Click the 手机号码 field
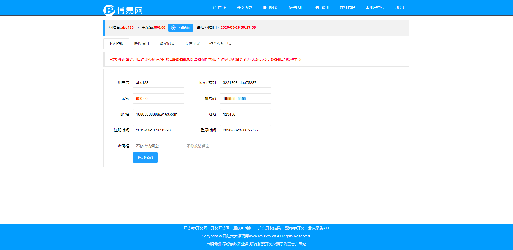Screen dimensions: 513x250 (x=245, y=98)
